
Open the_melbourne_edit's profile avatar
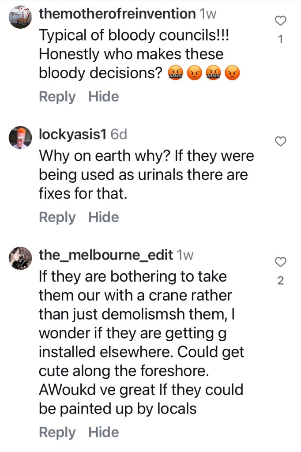pos(20,258)
